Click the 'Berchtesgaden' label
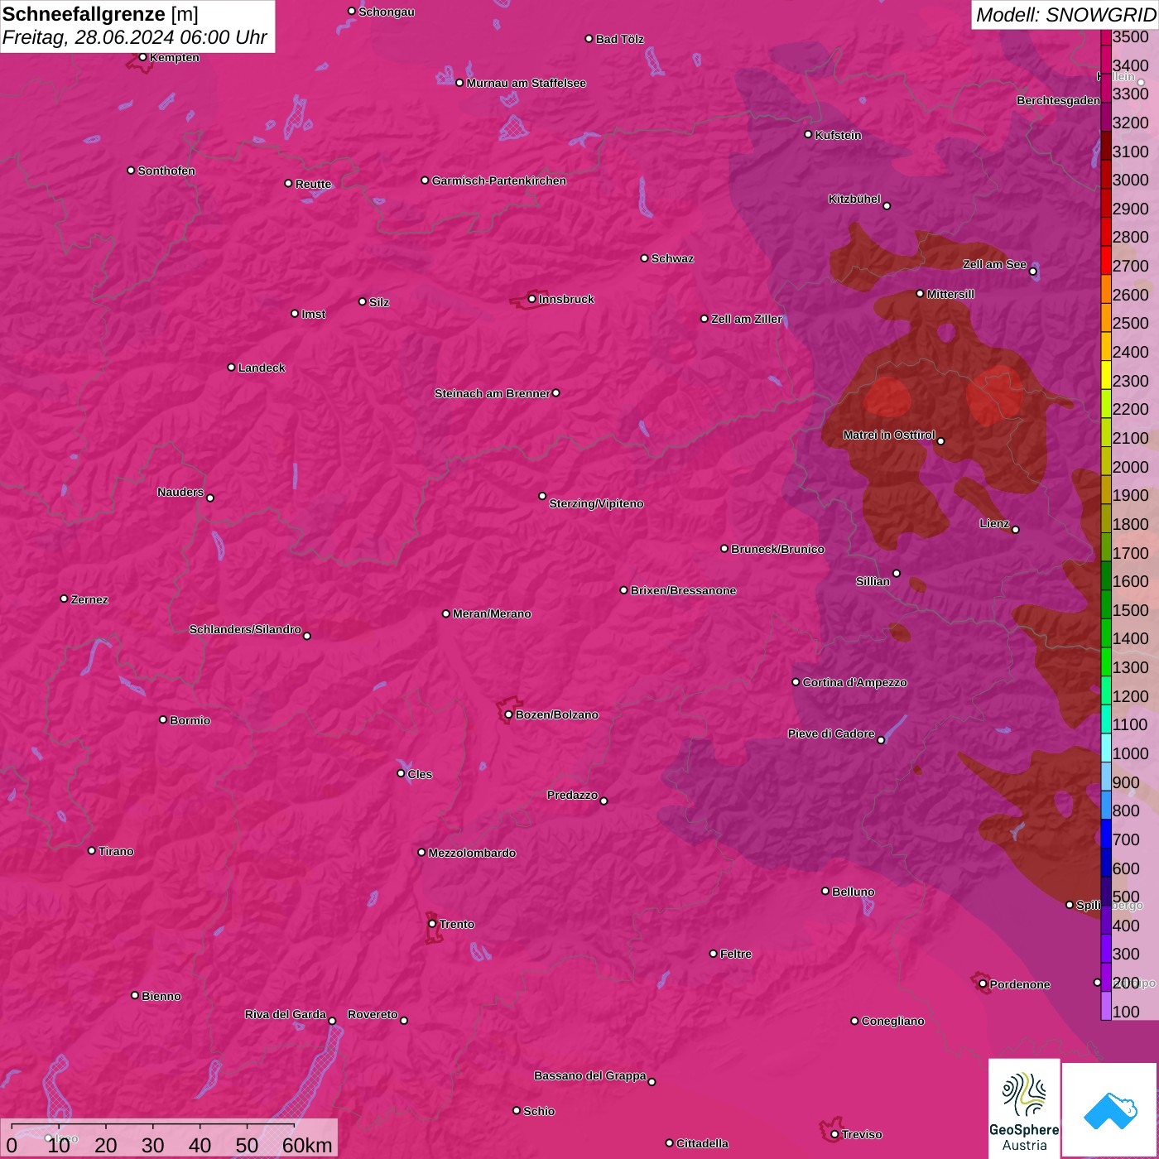This screenshot has height=1159, width=1159. tap(1058, 100)
